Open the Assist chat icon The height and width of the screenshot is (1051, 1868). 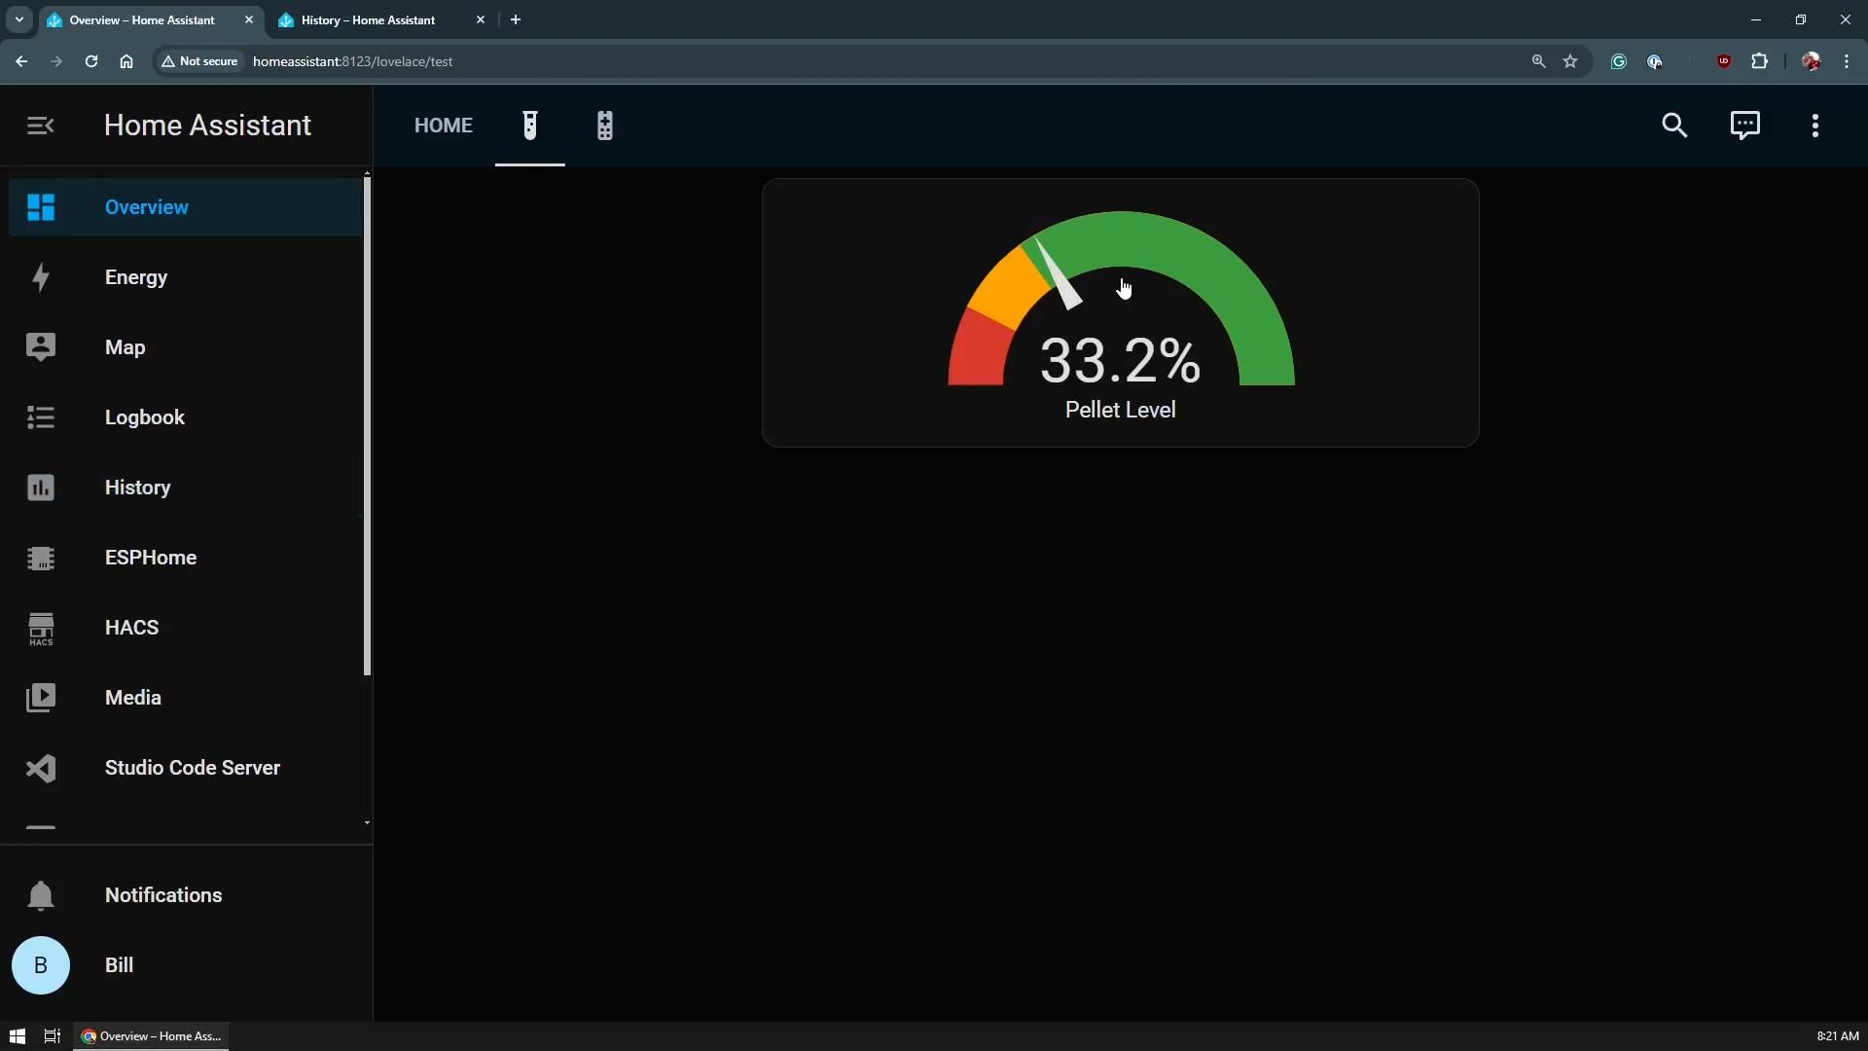click(x=1744, y=126)
